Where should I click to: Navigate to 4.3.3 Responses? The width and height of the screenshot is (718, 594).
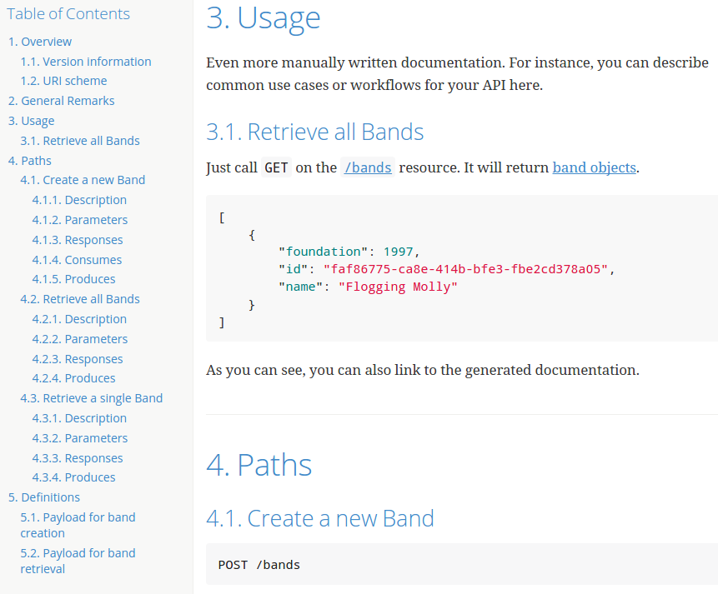(77, 457)
